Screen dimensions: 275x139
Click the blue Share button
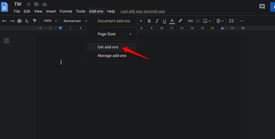pos(273,7)
